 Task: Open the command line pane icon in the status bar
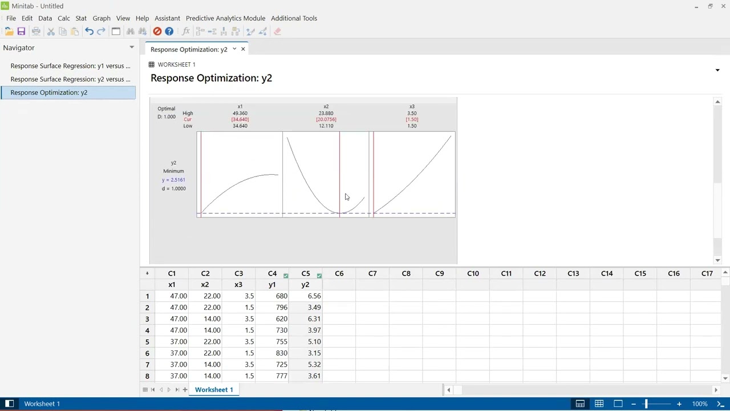720,404
